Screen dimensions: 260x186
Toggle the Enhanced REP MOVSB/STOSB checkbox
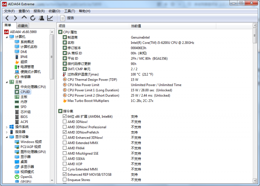65,174
